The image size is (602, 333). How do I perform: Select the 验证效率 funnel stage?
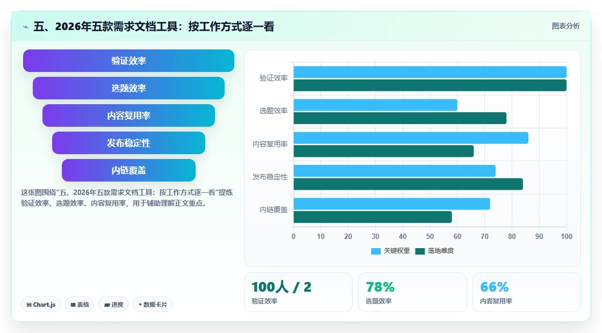(128, 61)
